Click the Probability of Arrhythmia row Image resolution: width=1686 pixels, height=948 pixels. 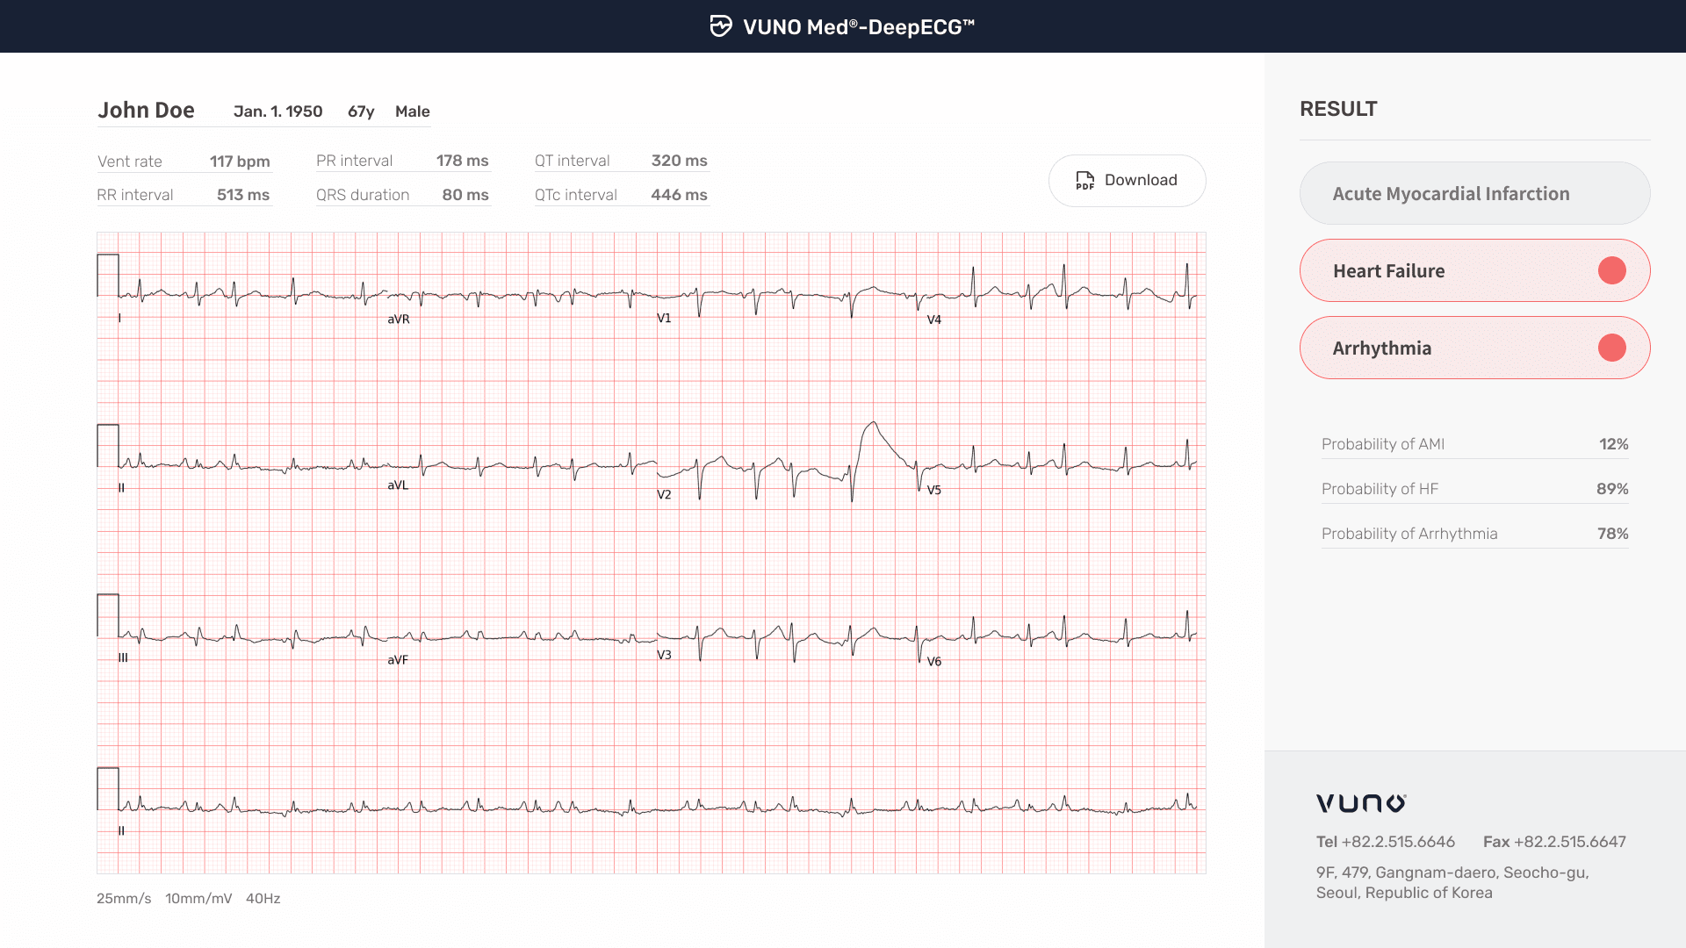tap(1473, 534)
